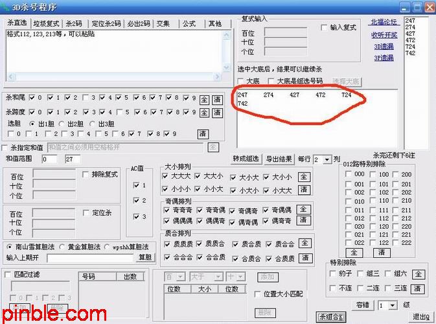Screen dimensions: 436x324
Task: Choose the 黄金算胆法 radio option
Action: pyautogui.click(x=63, y=247)
